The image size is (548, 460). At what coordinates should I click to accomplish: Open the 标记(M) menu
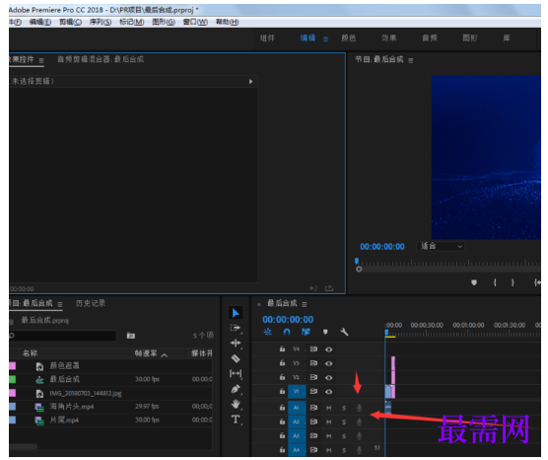(x=132, y=22)
